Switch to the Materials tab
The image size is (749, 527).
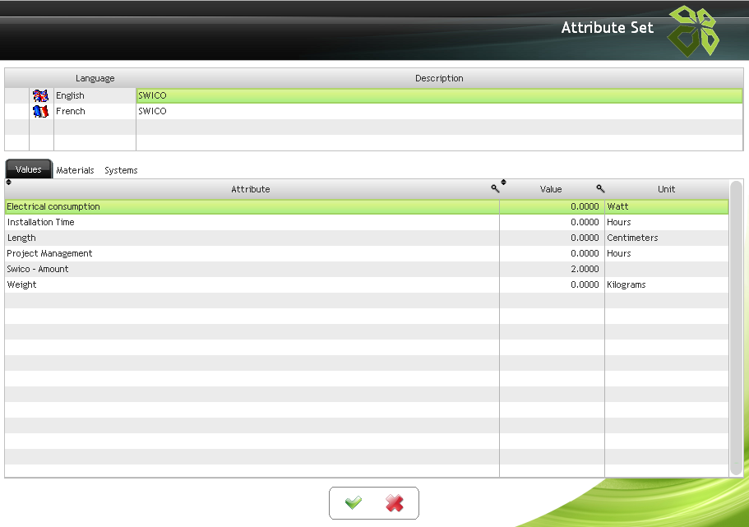[75, 170]
